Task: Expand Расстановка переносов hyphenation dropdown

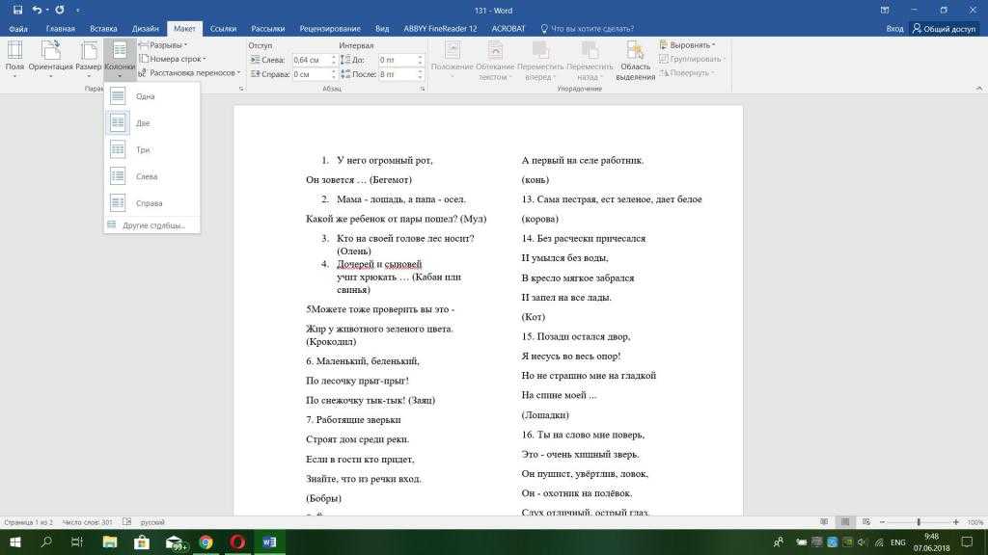Action: pyautogui.click(x=191, y=73)
